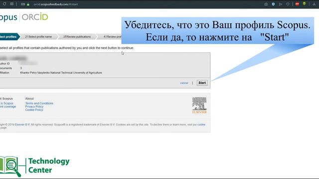This screenshot has width=319, height=179.
Task: Select the '4 | Review profile' step tab
Action: tap(110, 37)
